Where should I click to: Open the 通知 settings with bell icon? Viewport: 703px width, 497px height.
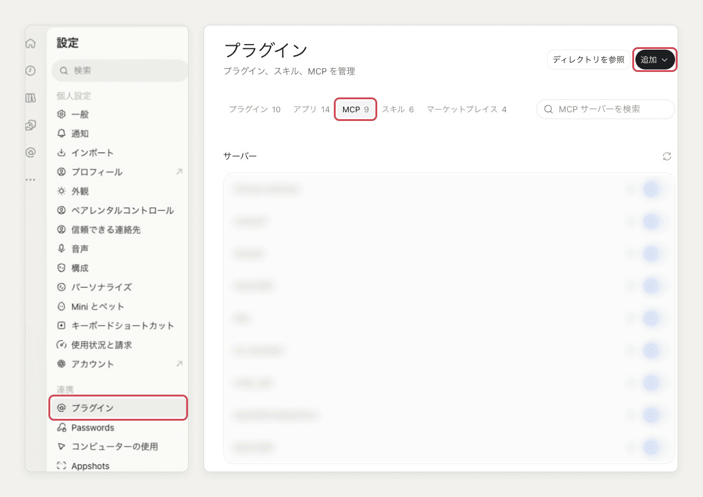(x=119, y=133)
